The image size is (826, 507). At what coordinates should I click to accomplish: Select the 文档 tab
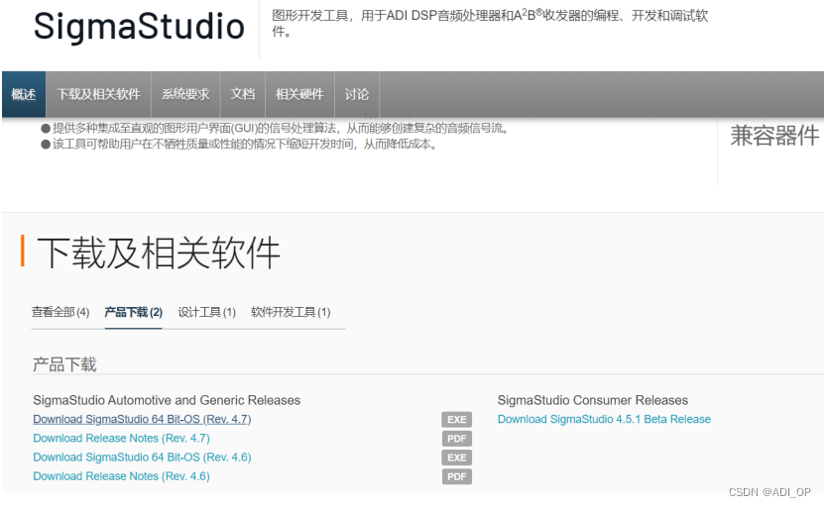pyautogui.click(x=243, y=94)
